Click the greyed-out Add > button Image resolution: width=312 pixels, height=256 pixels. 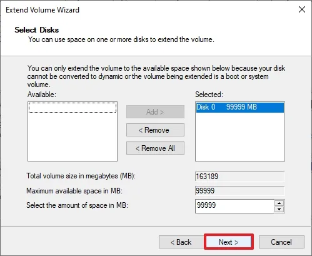155,112
